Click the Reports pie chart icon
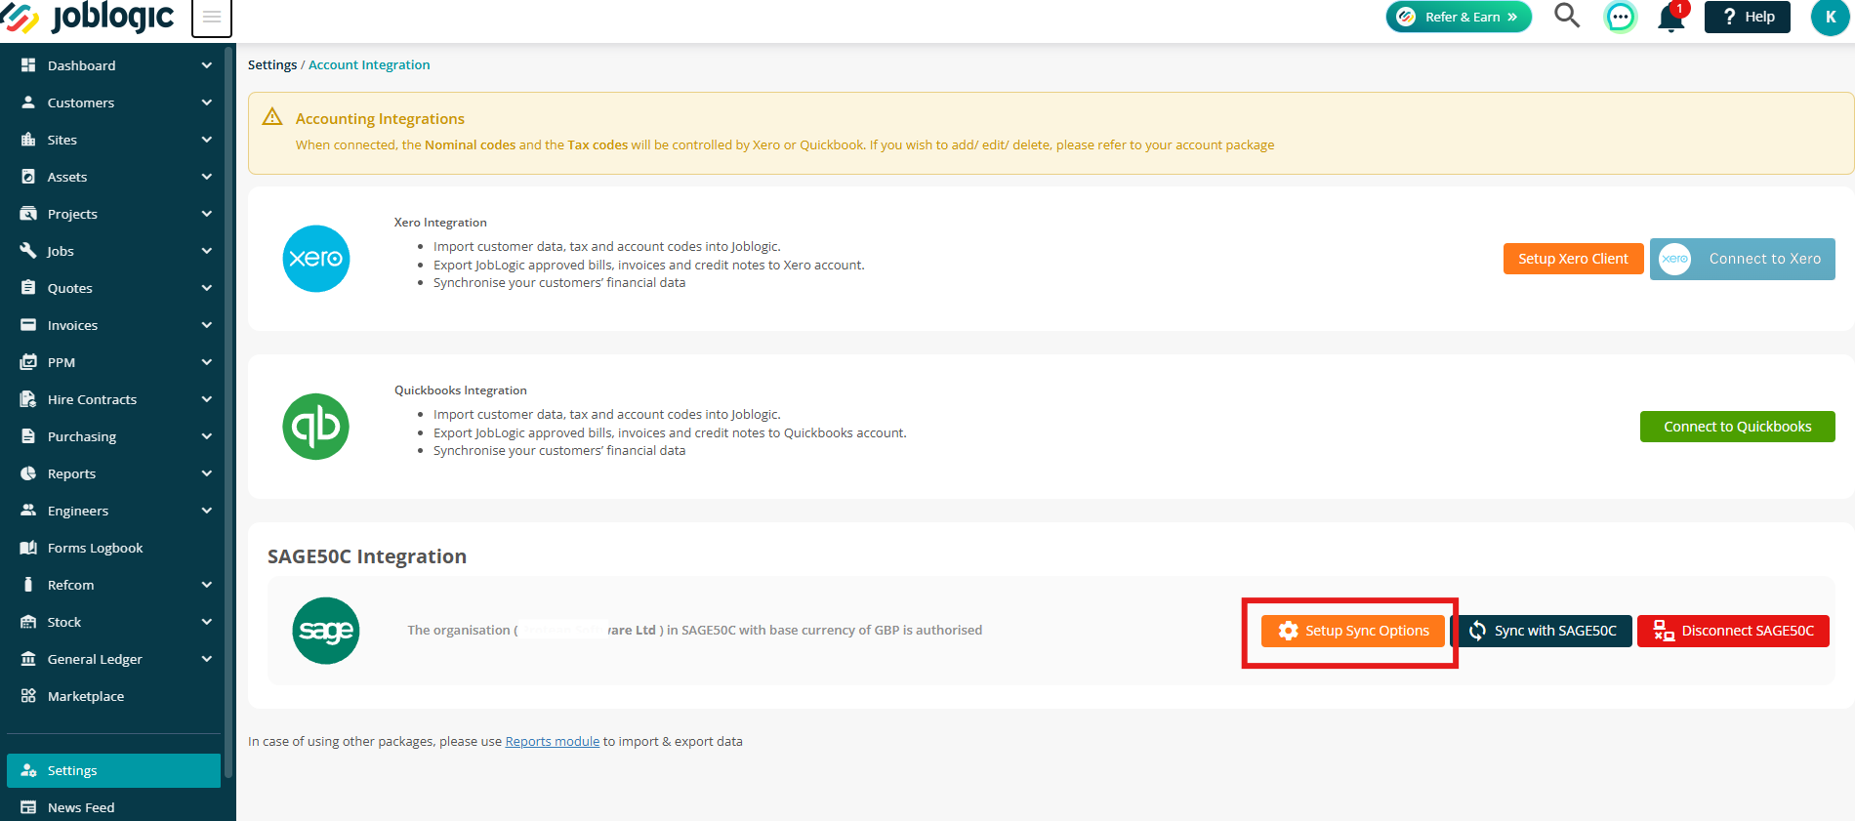Screen dimensions: 1855x821 point(28,473)
